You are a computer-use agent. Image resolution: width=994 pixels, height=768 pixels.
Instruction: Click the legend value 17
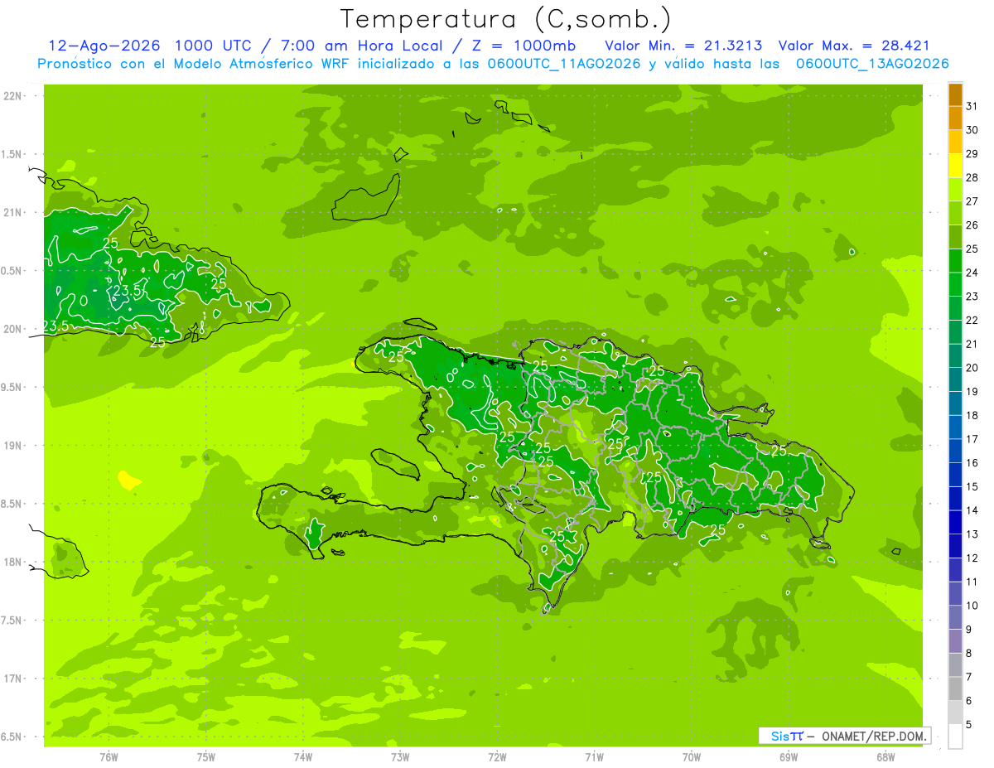tap(972, 439)
